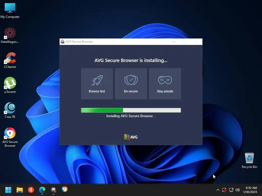Open My Computer desktop icon
Viewport: 262px width, 196px height.
click(x=10, y=10)
